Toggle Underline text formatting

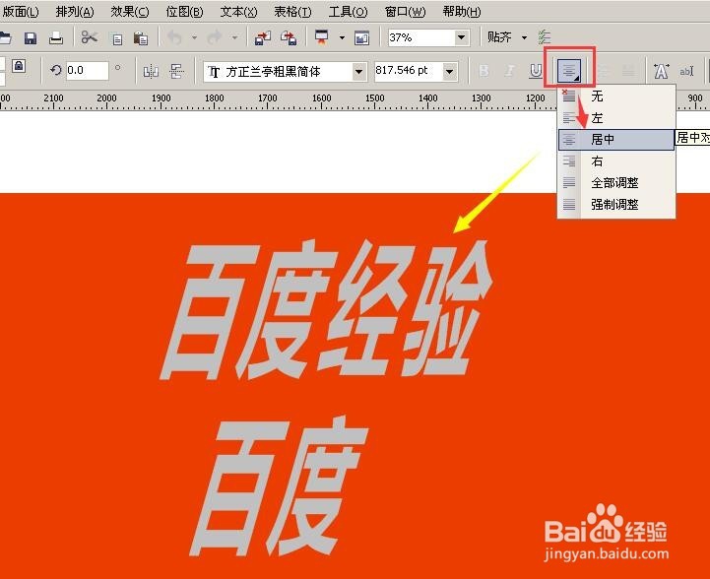pos(536,71)
